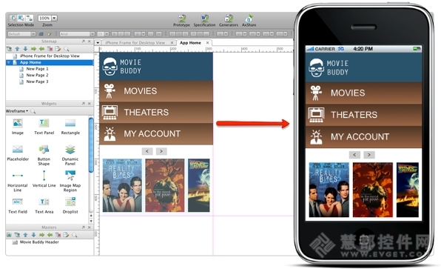The height and width of the screenshot is (269, 441).
Task: Outdent page in Sitemap with left arrow
Action: [x=42, y=49]
